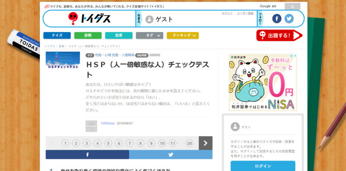
Task: Expand the タグ dropdown menu
Action: pos(150,35)
